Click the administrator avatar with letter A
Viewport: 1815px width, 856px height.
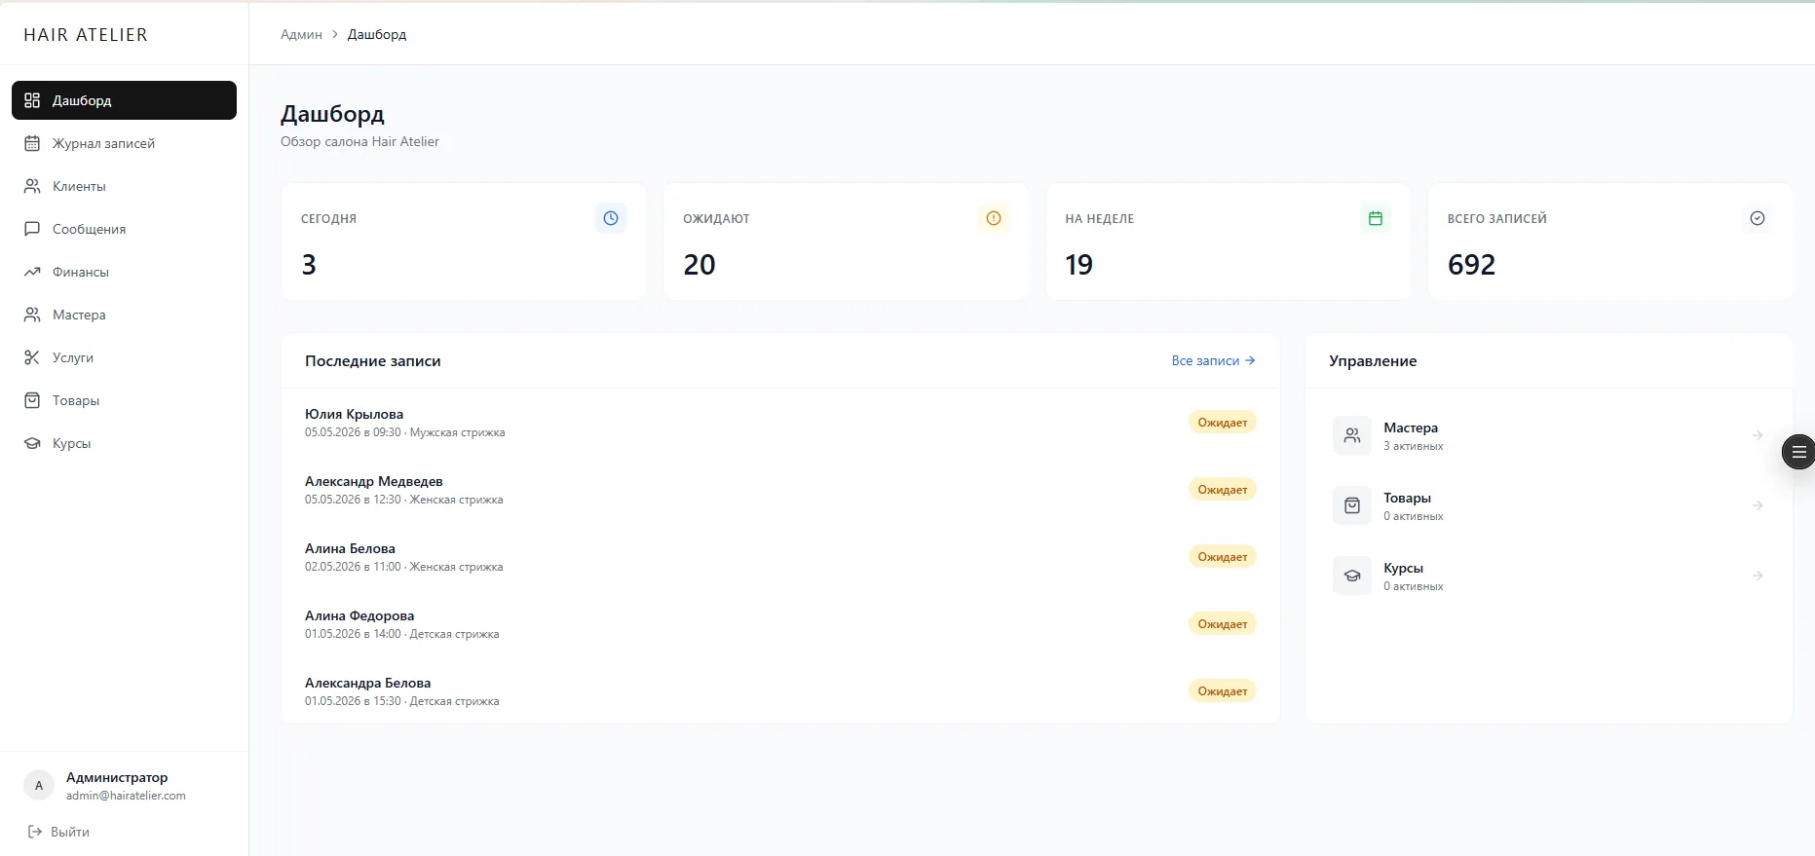click(x=39, y=785)
